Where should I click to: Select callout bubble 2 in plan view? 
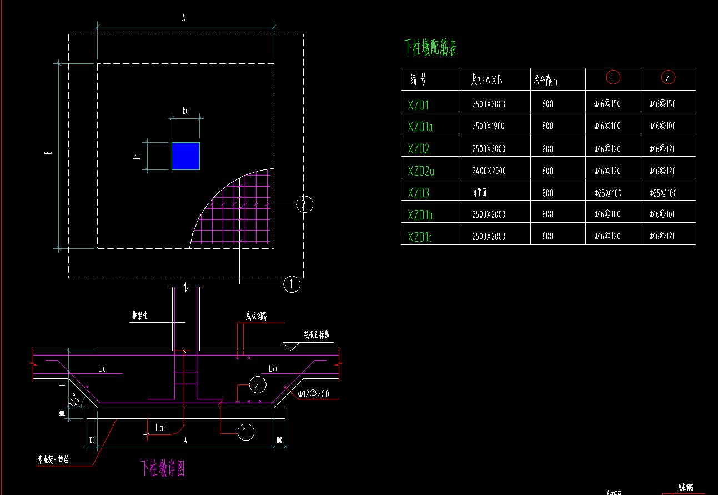[x=304, y=204]
